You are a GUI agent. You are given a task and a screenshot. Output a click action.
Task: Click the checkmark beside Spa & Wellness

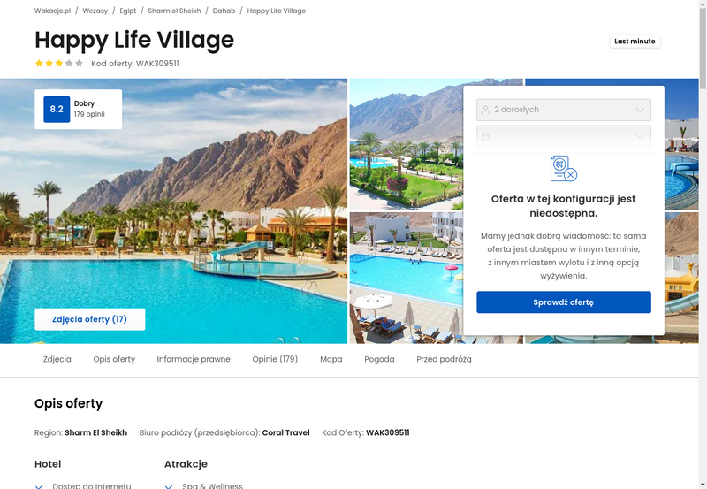click(169, 486)
